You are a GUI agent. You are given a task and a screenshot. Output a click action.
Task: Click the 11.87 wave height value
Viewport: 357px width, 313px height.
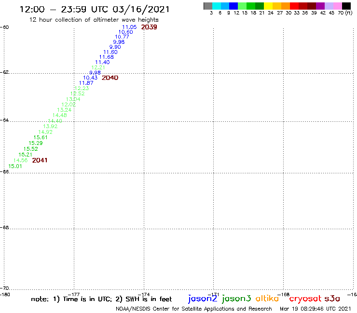point(86,83)
